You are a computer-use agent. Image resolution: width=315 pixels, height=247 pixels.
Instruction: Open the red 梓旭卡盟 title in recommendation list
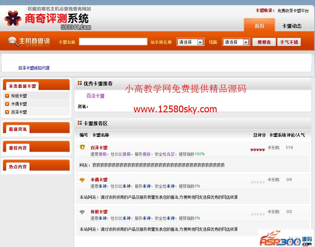click(99, 212)
